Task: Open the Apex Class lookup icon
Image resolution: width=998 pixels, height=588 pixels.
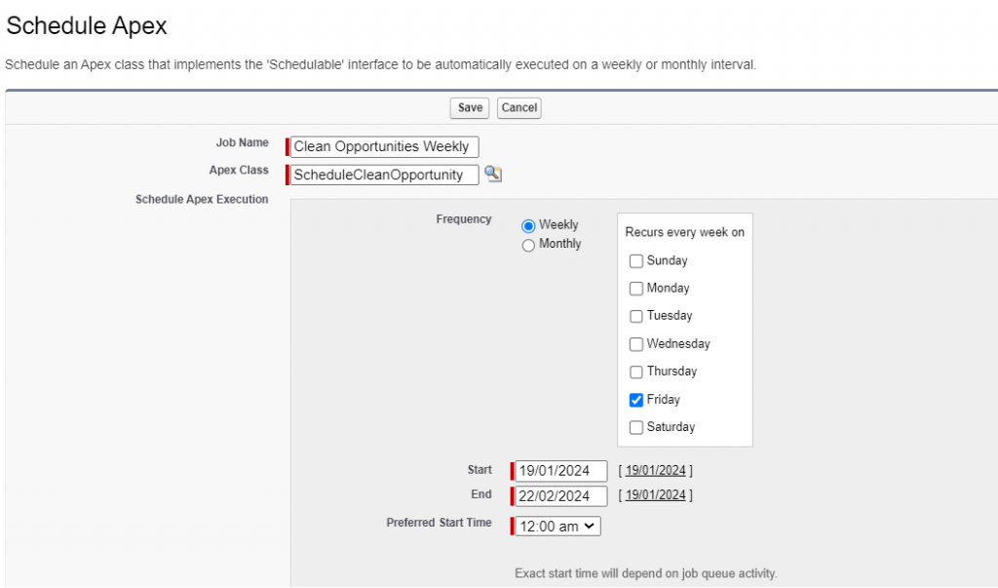Action: 493,174
